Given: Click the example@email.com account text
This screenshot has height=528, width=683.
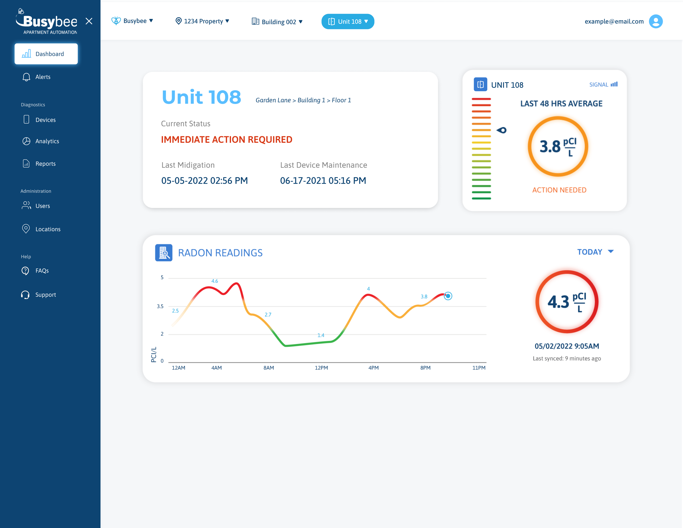Looking at the screenshot, I should [614, 21].
